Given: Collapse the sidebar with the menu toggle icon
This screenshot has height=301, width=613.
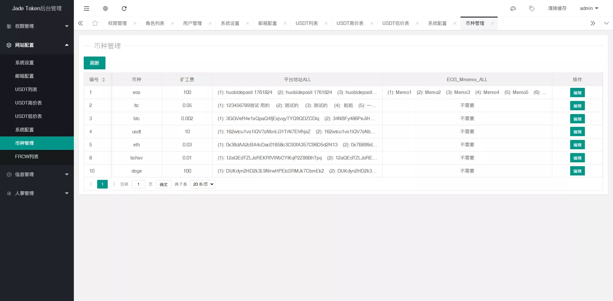Looking at the screenshot, I should click(x=87, y=8).
